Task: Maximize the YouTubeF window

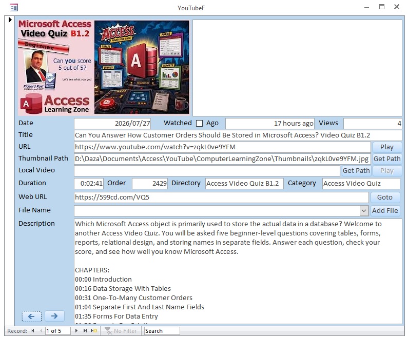Action: 382,7
